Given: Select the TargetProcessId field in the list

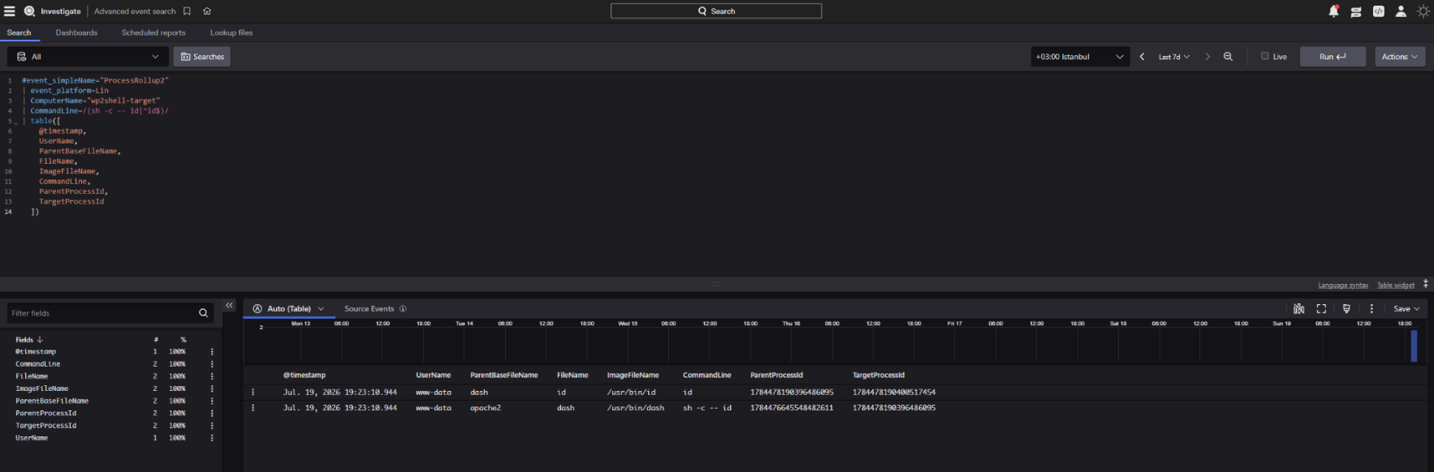Looking at the screenshot, I should 46,426.
